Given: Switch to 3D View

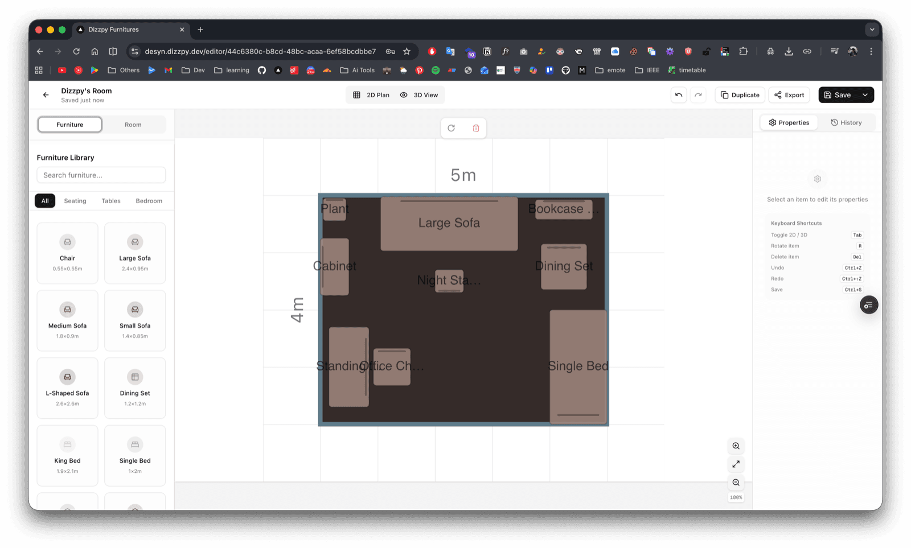Looking at the screenshot, I should (x=419, y=95).
